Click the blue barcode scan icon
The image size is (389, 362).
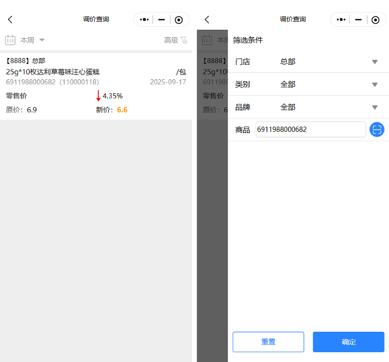(377, 130)
